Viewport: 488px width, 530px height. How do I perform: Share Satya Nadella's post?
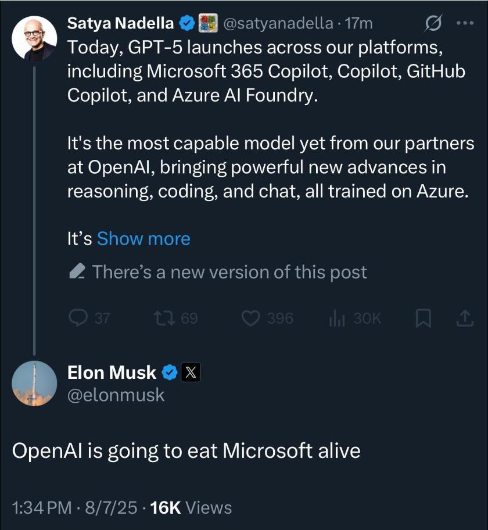(x=465, y=318)
